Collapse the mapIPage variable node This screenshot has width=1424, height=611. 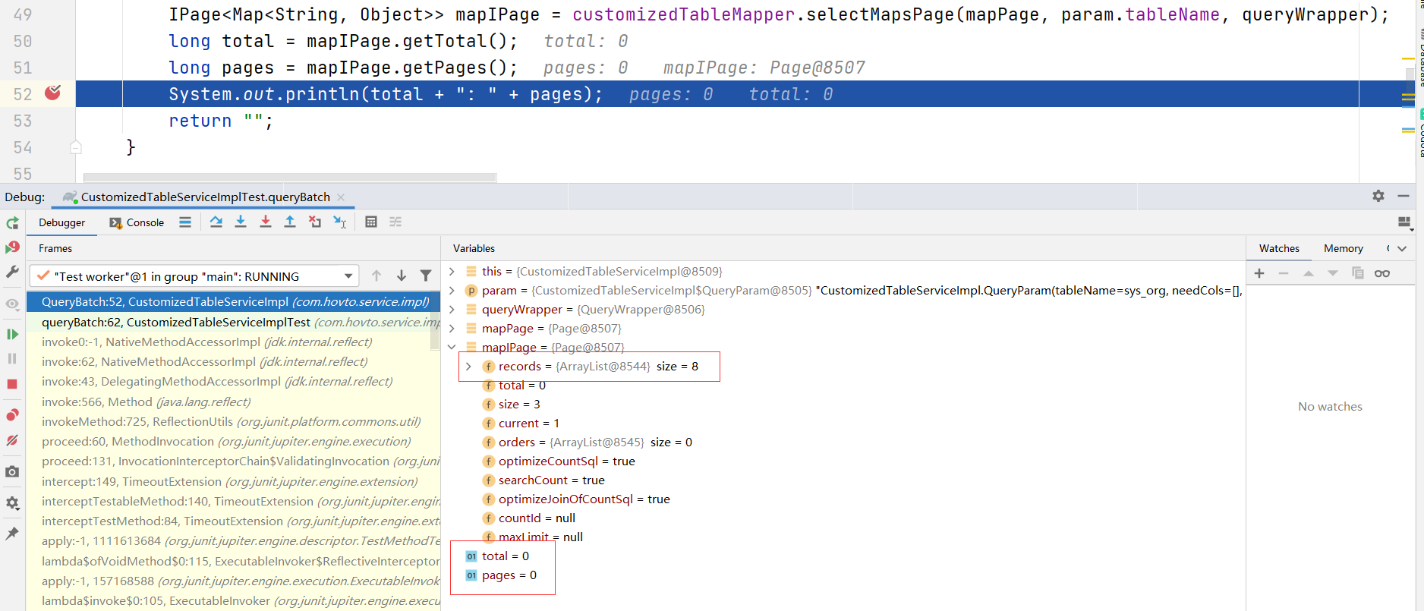coord(452,348)
